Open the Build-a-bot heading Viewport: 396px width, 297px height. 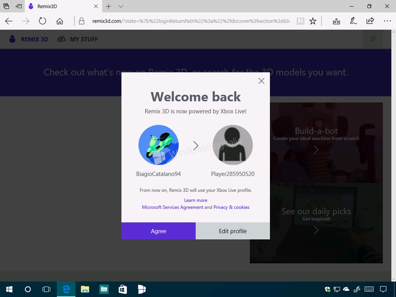[316, 131]
